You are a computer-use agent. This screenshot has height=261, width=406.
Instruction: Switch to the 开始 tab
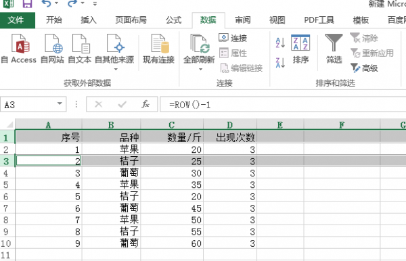[x=54, y=20]
